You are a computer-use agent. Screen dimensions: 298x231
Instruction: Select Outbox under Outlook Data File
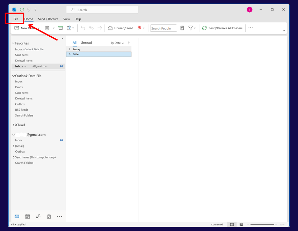[x=20, y=104]
